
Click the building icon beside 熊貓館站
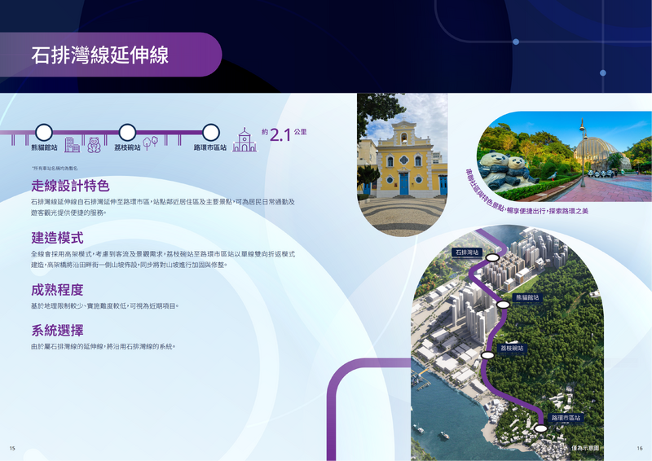pos(72,144)
